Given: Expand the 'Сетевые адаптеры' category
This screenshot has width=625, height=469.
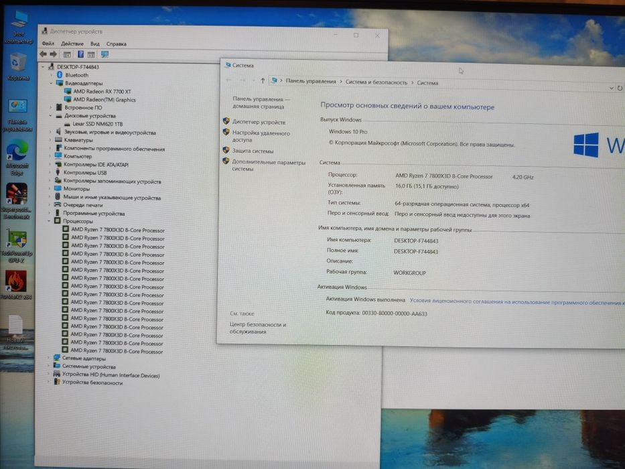Looking at the screenshot, I should point(49,358).
